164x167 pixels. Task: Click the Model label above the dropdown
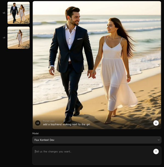(x=35, y=133)
